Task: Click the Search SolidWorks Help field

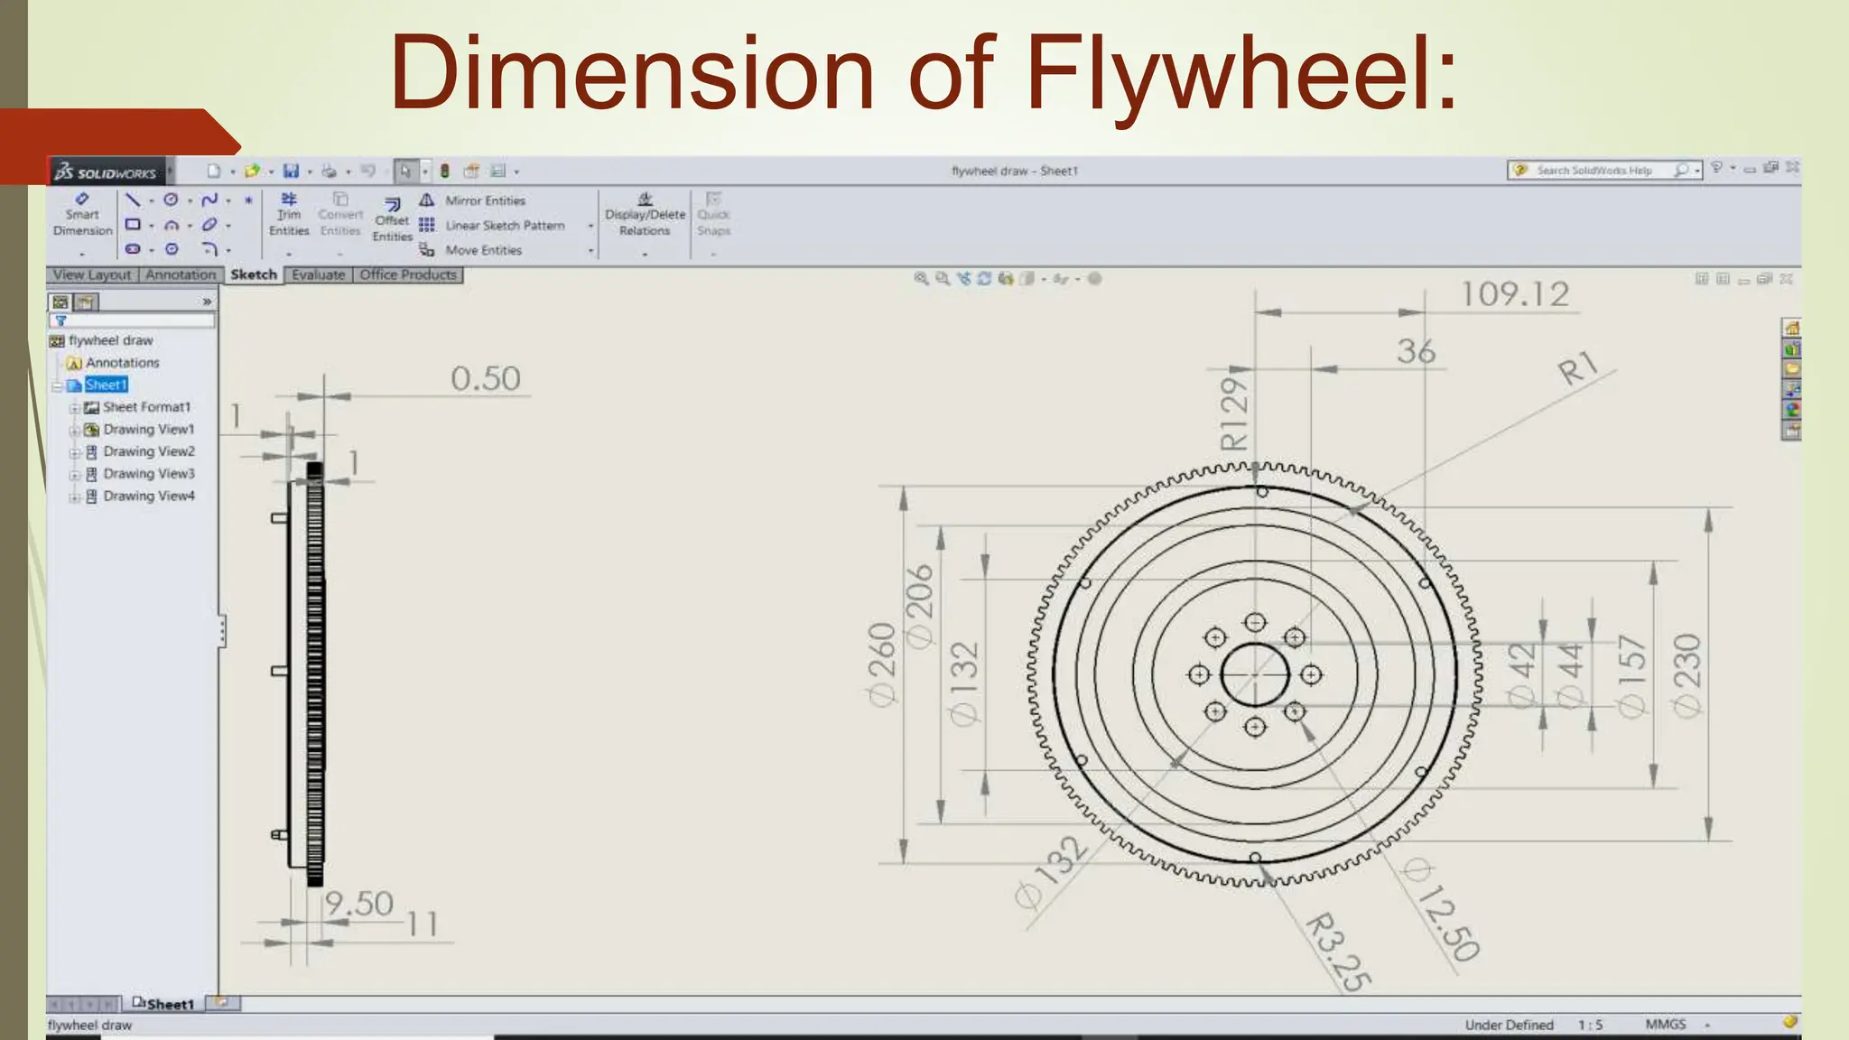Action: click(x=1604, y=170)
